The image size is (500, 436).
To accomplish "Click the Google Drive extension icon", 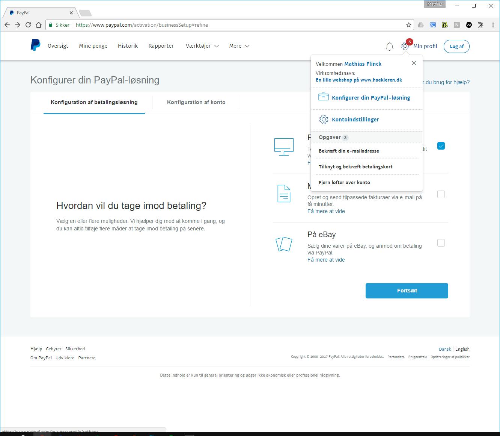I will pyautogui.click(x=421, y=25).
